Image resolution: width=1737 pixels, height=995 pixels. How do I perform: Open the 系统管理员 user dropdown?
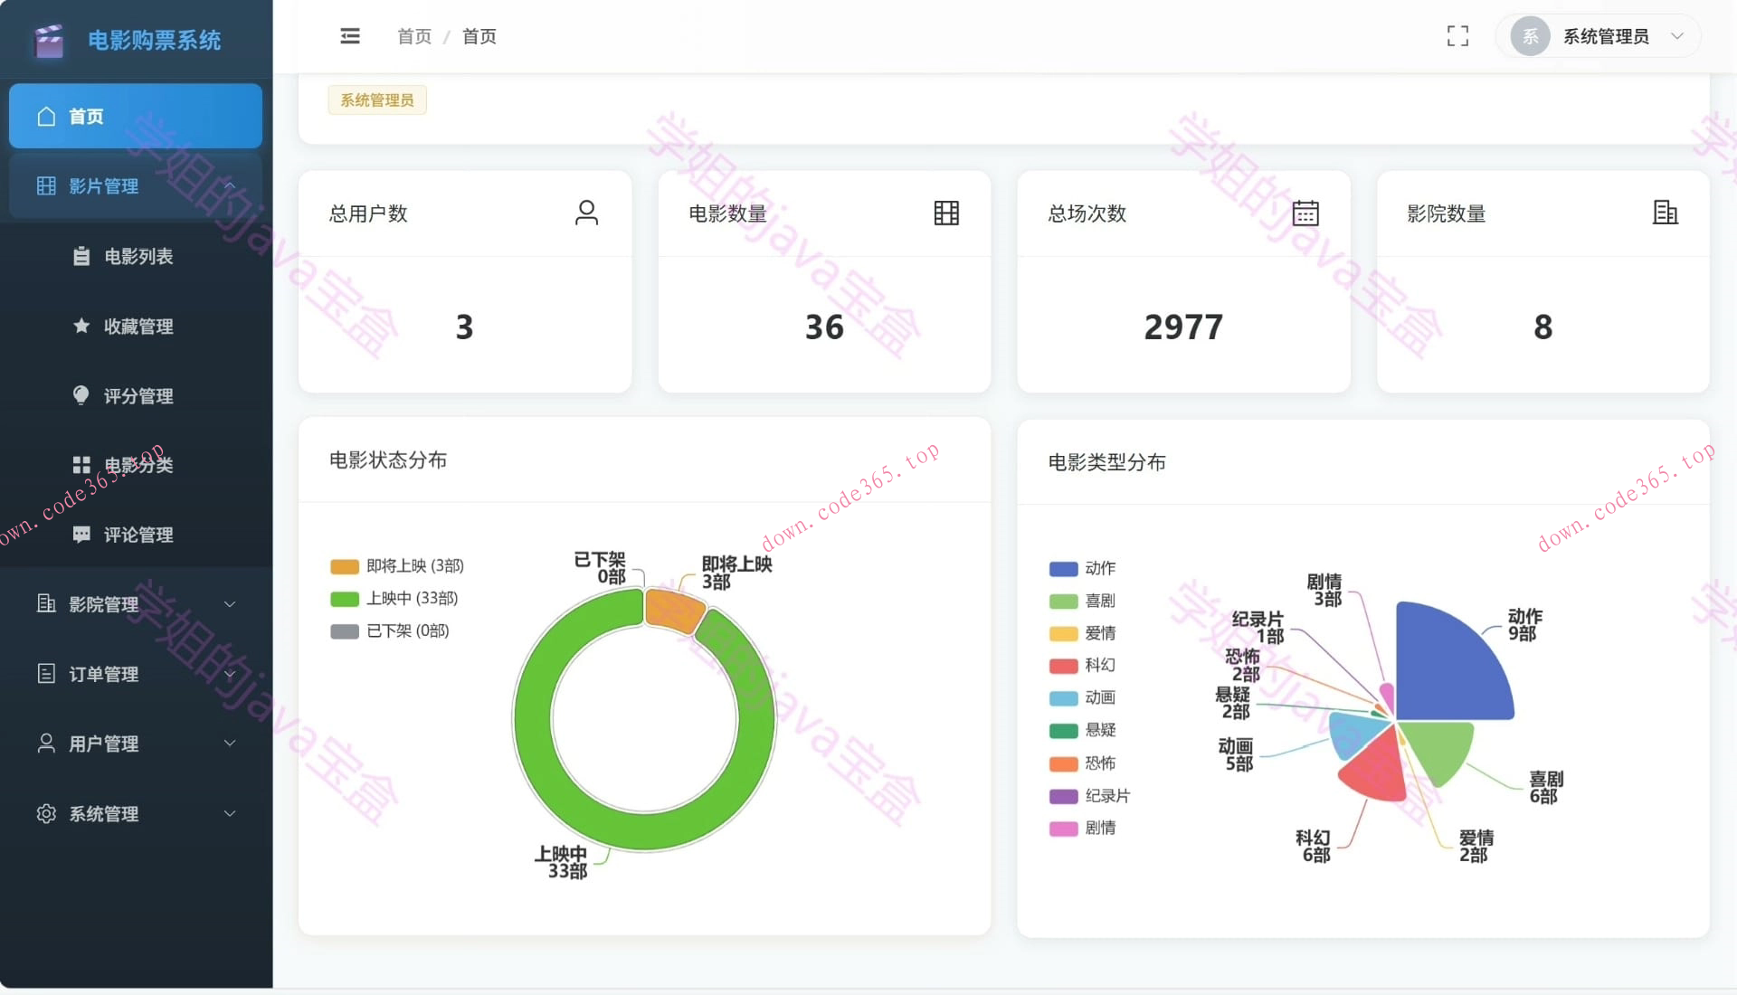[1606, 36]
